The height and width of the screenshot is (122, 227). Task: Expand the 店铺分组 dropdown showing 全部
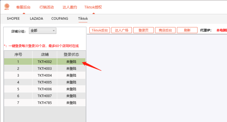[x=43, y=31]
